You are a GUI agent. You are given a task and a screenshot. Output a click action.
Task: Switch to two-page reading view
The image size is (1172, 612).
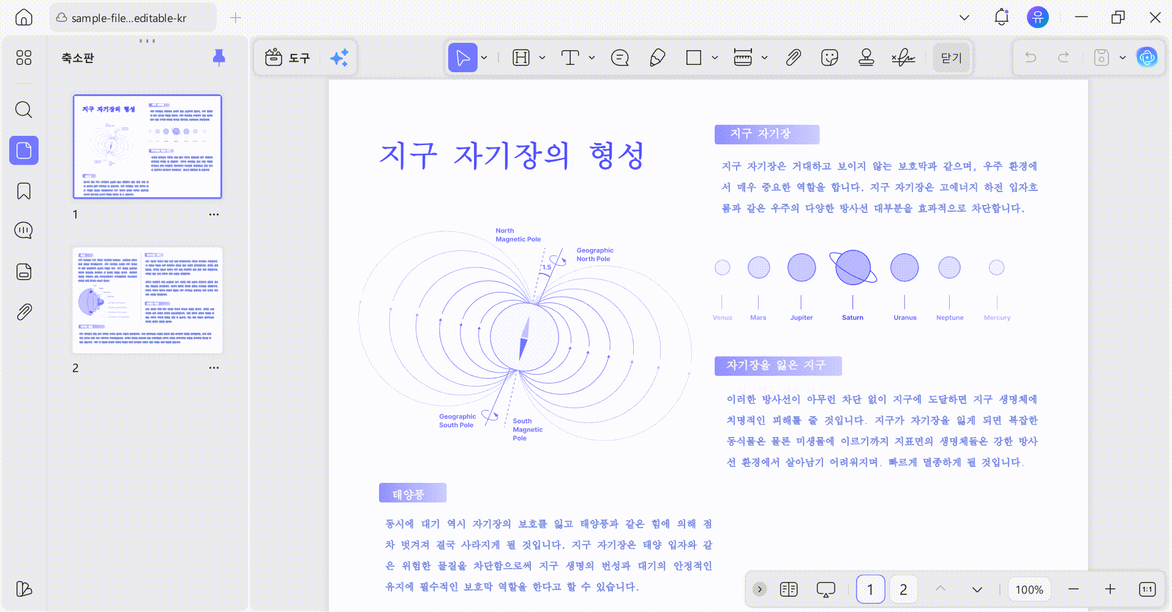(789, 589)
